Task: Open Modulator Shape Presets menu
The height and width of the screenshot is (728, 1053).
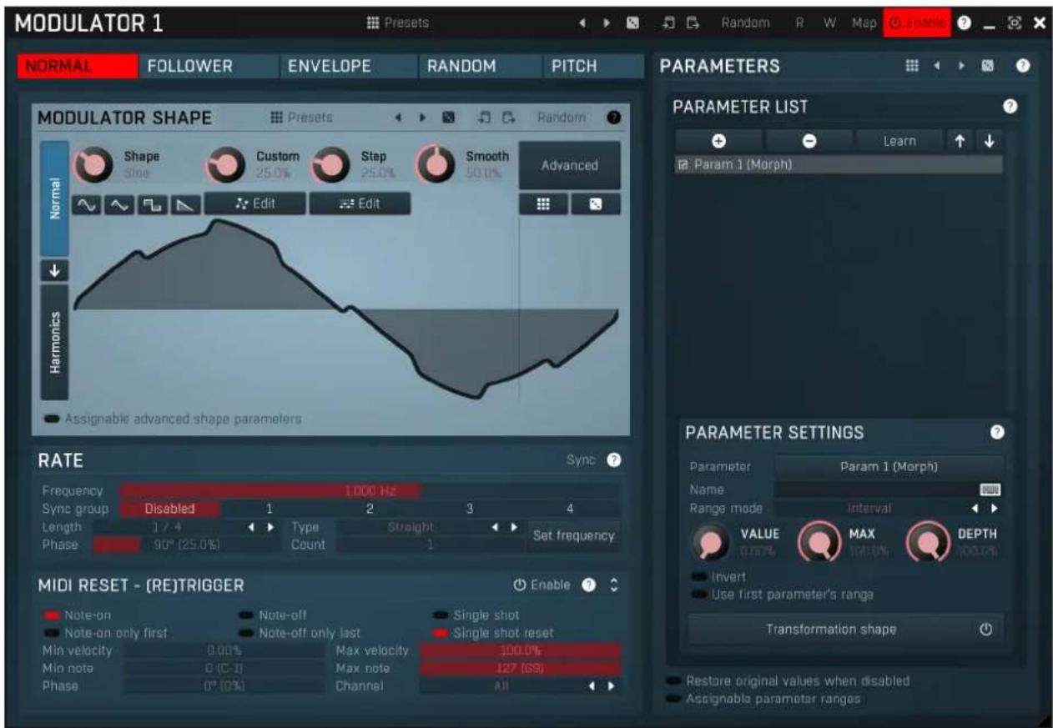Action: pyautogui.click(x=301, y=118)
